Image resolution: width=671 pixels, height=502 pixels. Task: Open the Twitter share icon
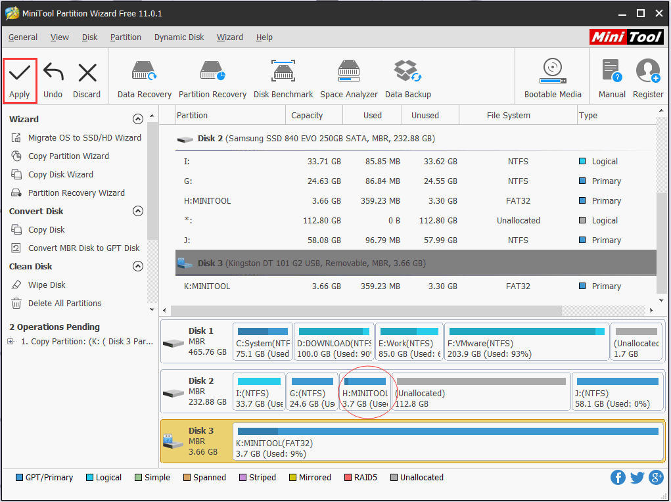point(637,477)
